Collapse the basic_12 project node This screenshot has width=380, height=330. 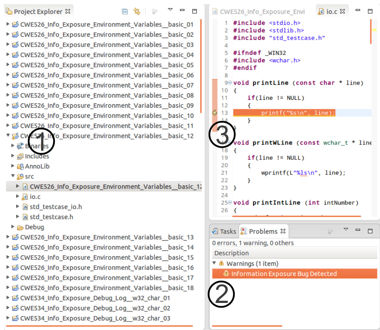pyautogui.click(x=8, y=135)
